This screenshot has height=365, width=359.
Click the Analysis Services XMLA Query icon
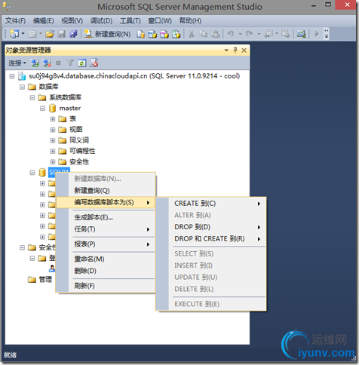(x=176, y=34)
